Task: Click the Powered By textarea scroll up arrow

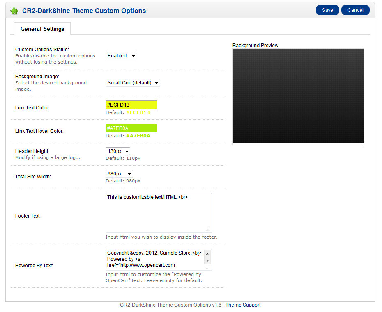Action: tap(207, 254)
